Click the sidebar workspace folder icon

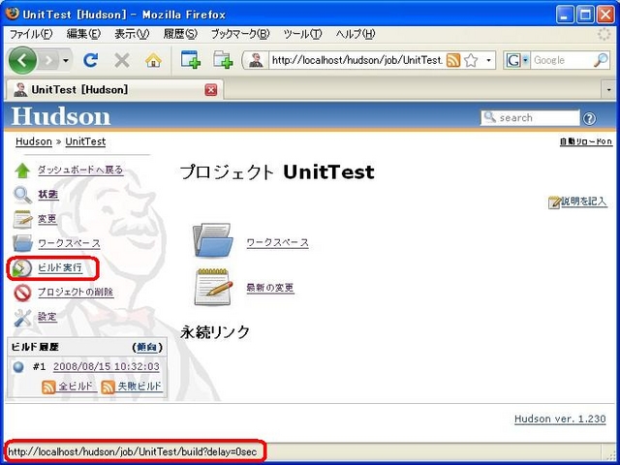[22, 243]
